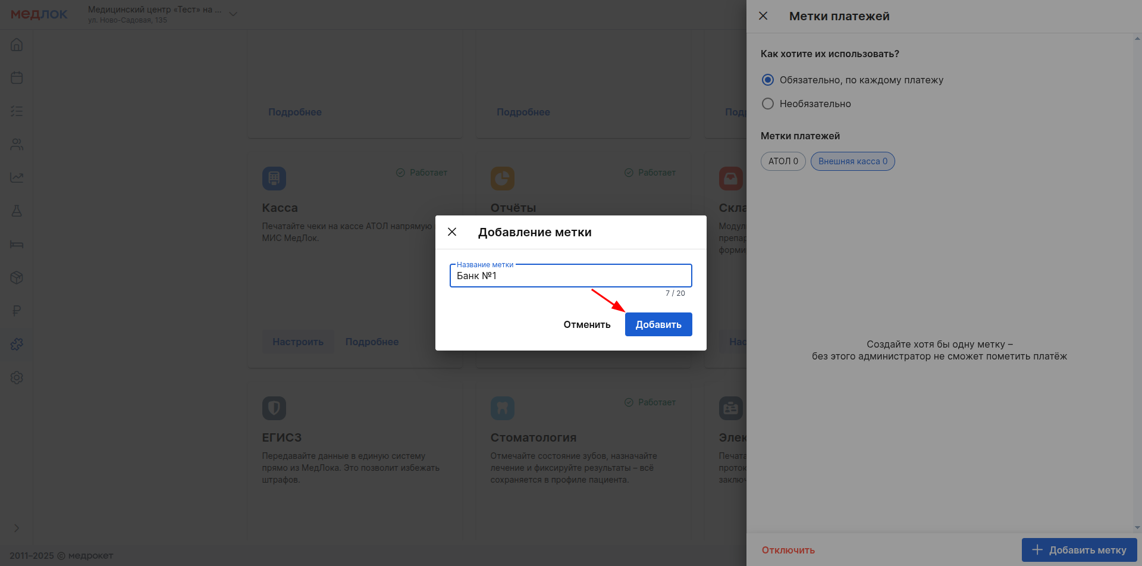The width and height of the screenshot is (1142, 566).
Task: Expand the sidebar with bottom chevron
Action: pyautogui.click(x=17, y=528)
